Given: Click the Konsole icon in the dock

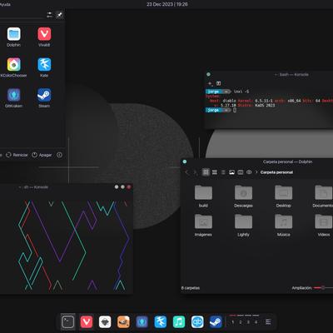Looking at the screenshot, I should pos(67,322).
